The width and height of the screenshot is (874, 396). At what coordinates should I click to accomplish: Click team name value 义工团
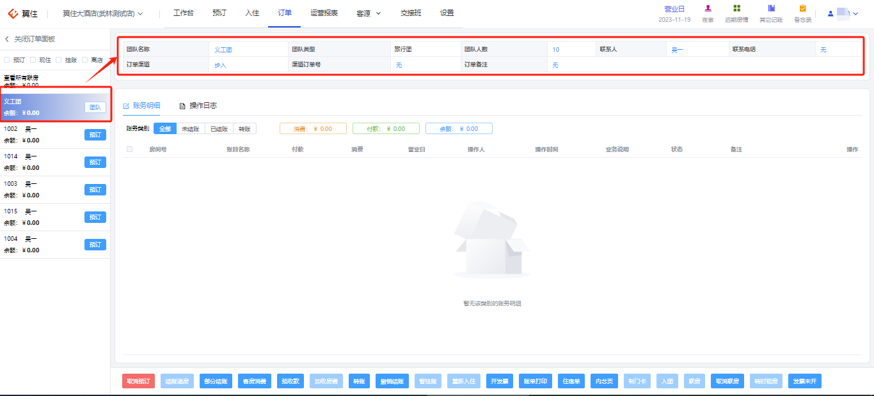223,50
